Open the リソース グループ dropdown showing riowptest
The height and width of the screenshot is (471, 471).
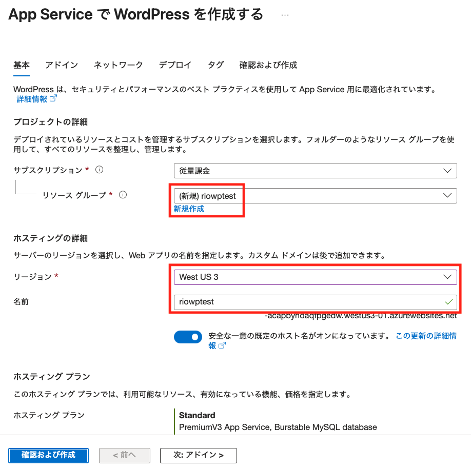315,196
